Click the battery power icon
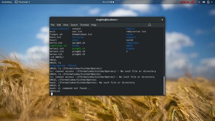215x121 pixels. (208, 2)
